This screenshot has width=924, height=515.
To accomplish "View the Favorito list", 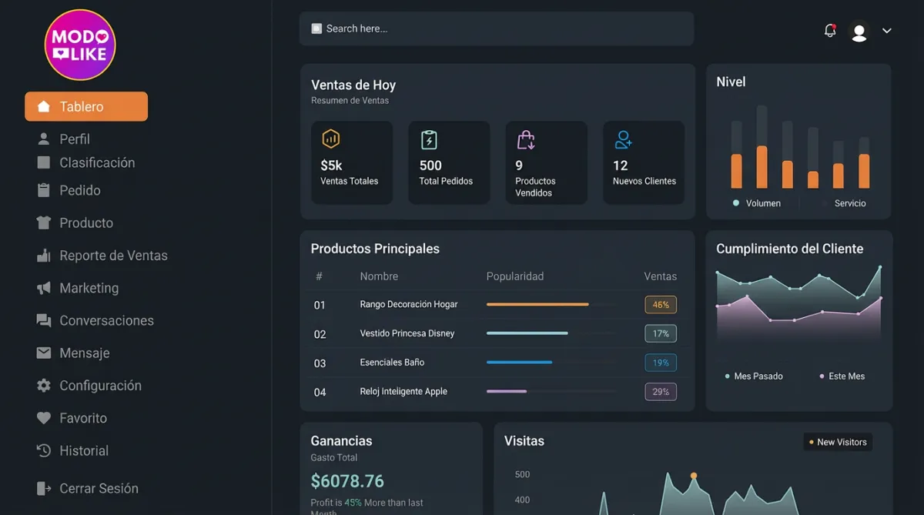I will [83, 418].
